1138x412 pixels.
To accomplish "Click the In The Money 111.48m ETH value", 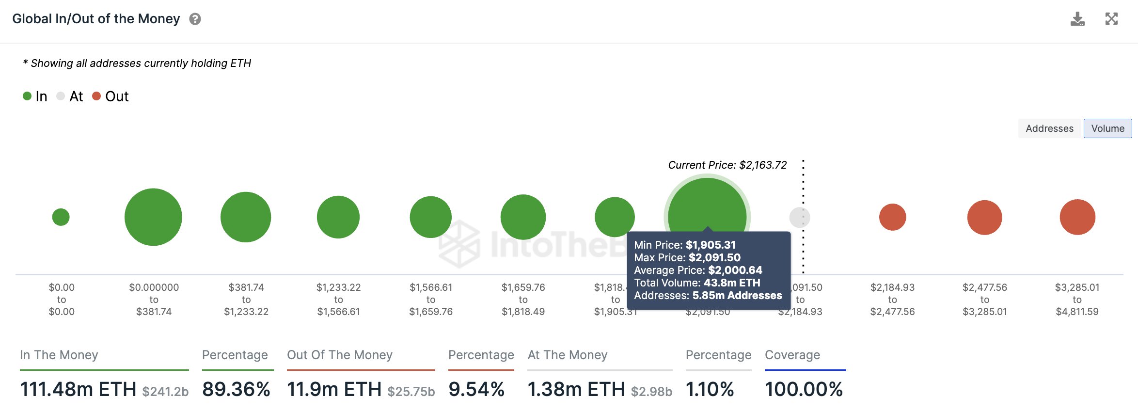I will click(x=78, y=389).
